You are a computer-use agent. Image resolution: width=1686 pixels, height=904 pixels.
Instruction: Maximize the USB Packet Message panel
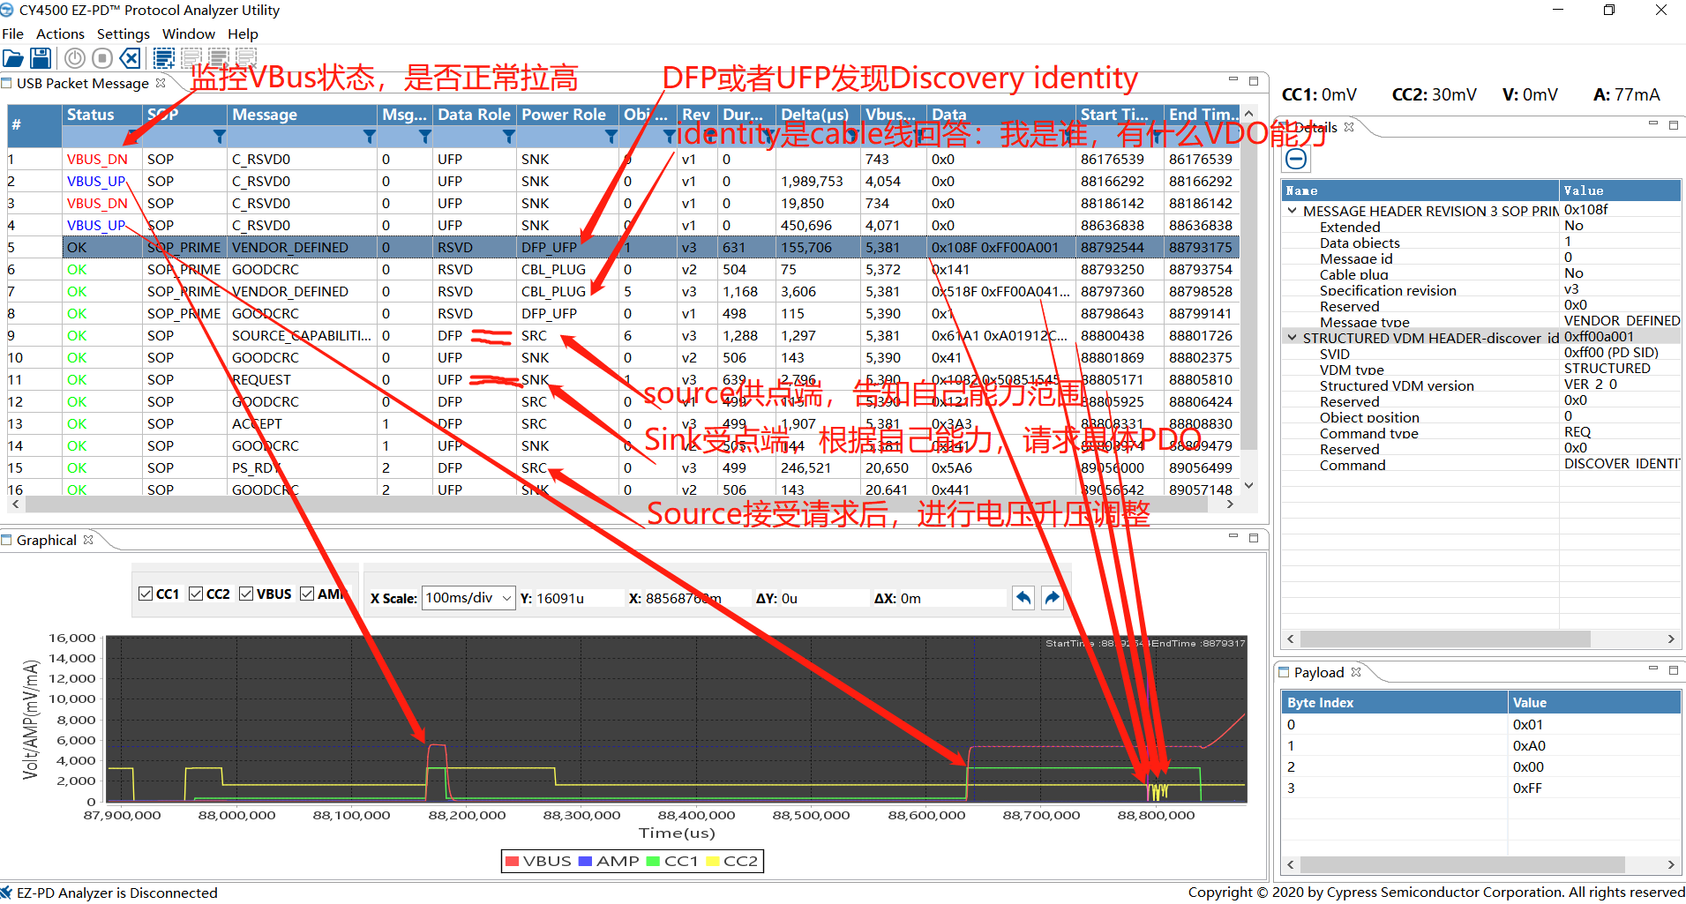(x=1254, y=81)
